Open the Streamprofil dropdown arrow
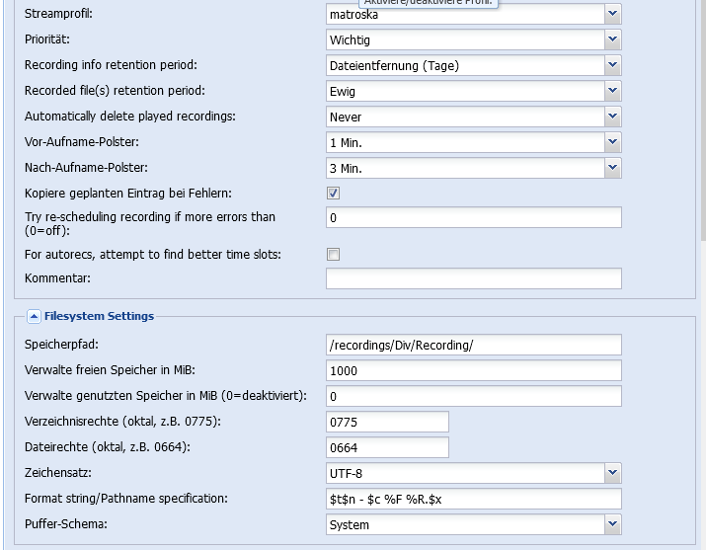 (x=612, y=14)
